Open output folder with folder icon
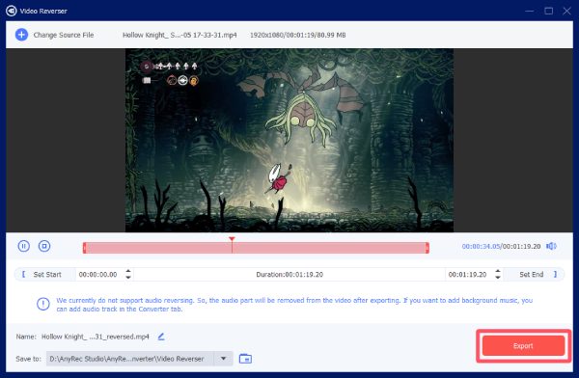The height and width of the screenshot is (378, 579). tap(245, 359)
